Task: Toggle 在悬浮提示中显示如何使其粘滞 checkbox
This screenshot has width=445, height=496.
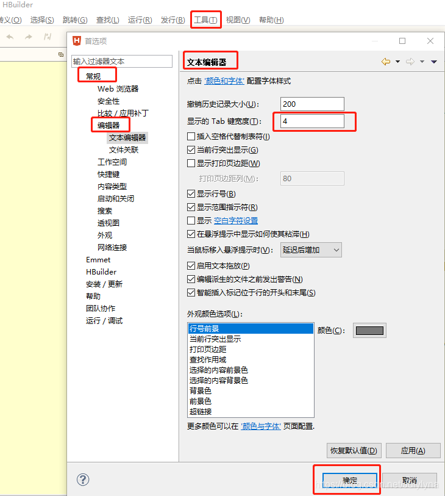Action: pos(191,234)
